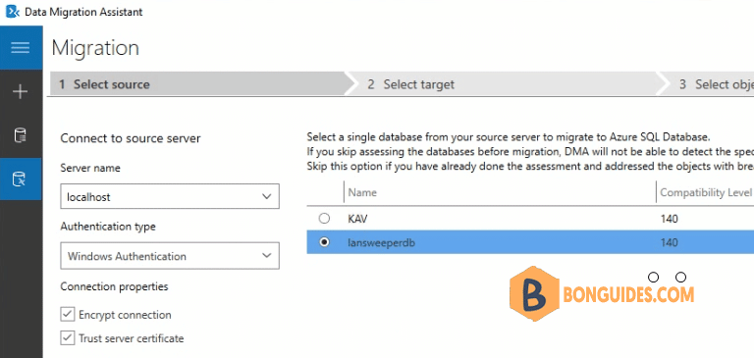Screen dimensions: 754x358
Task: Open the hamburger menu in sidebar
Action: tap(21, 47)
